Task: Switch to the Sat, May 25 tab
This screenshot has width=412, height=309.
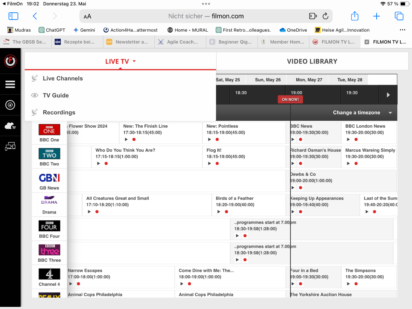Action: pyautogui.click(x=228, y=80)
